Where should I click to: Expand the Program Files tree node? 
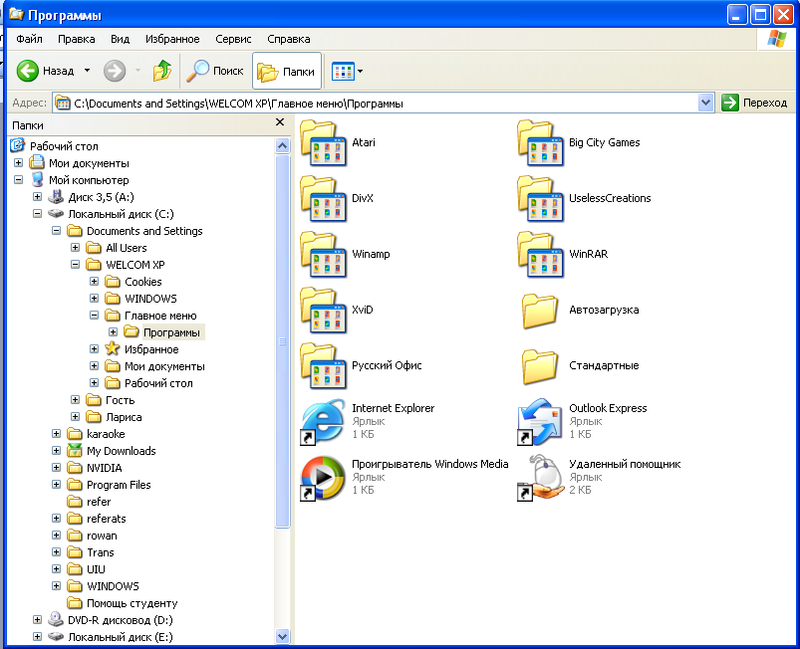(56, 485)
